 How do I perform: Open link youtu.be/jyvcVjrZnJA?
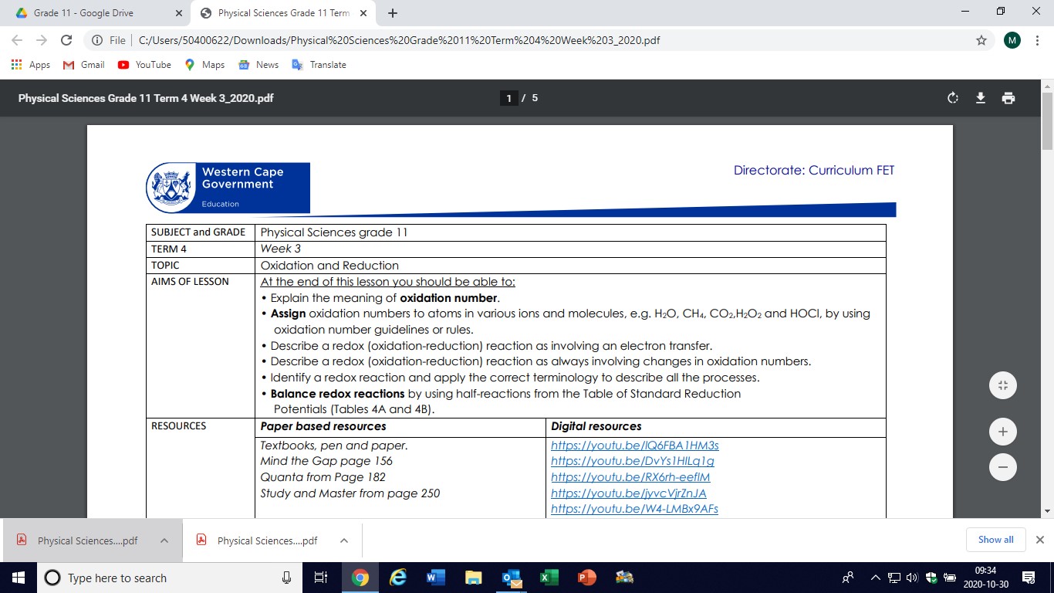(629, 493)
